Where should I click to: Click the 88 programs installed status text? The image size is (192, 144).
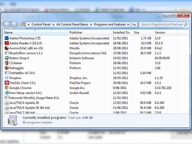click(37, 122)
